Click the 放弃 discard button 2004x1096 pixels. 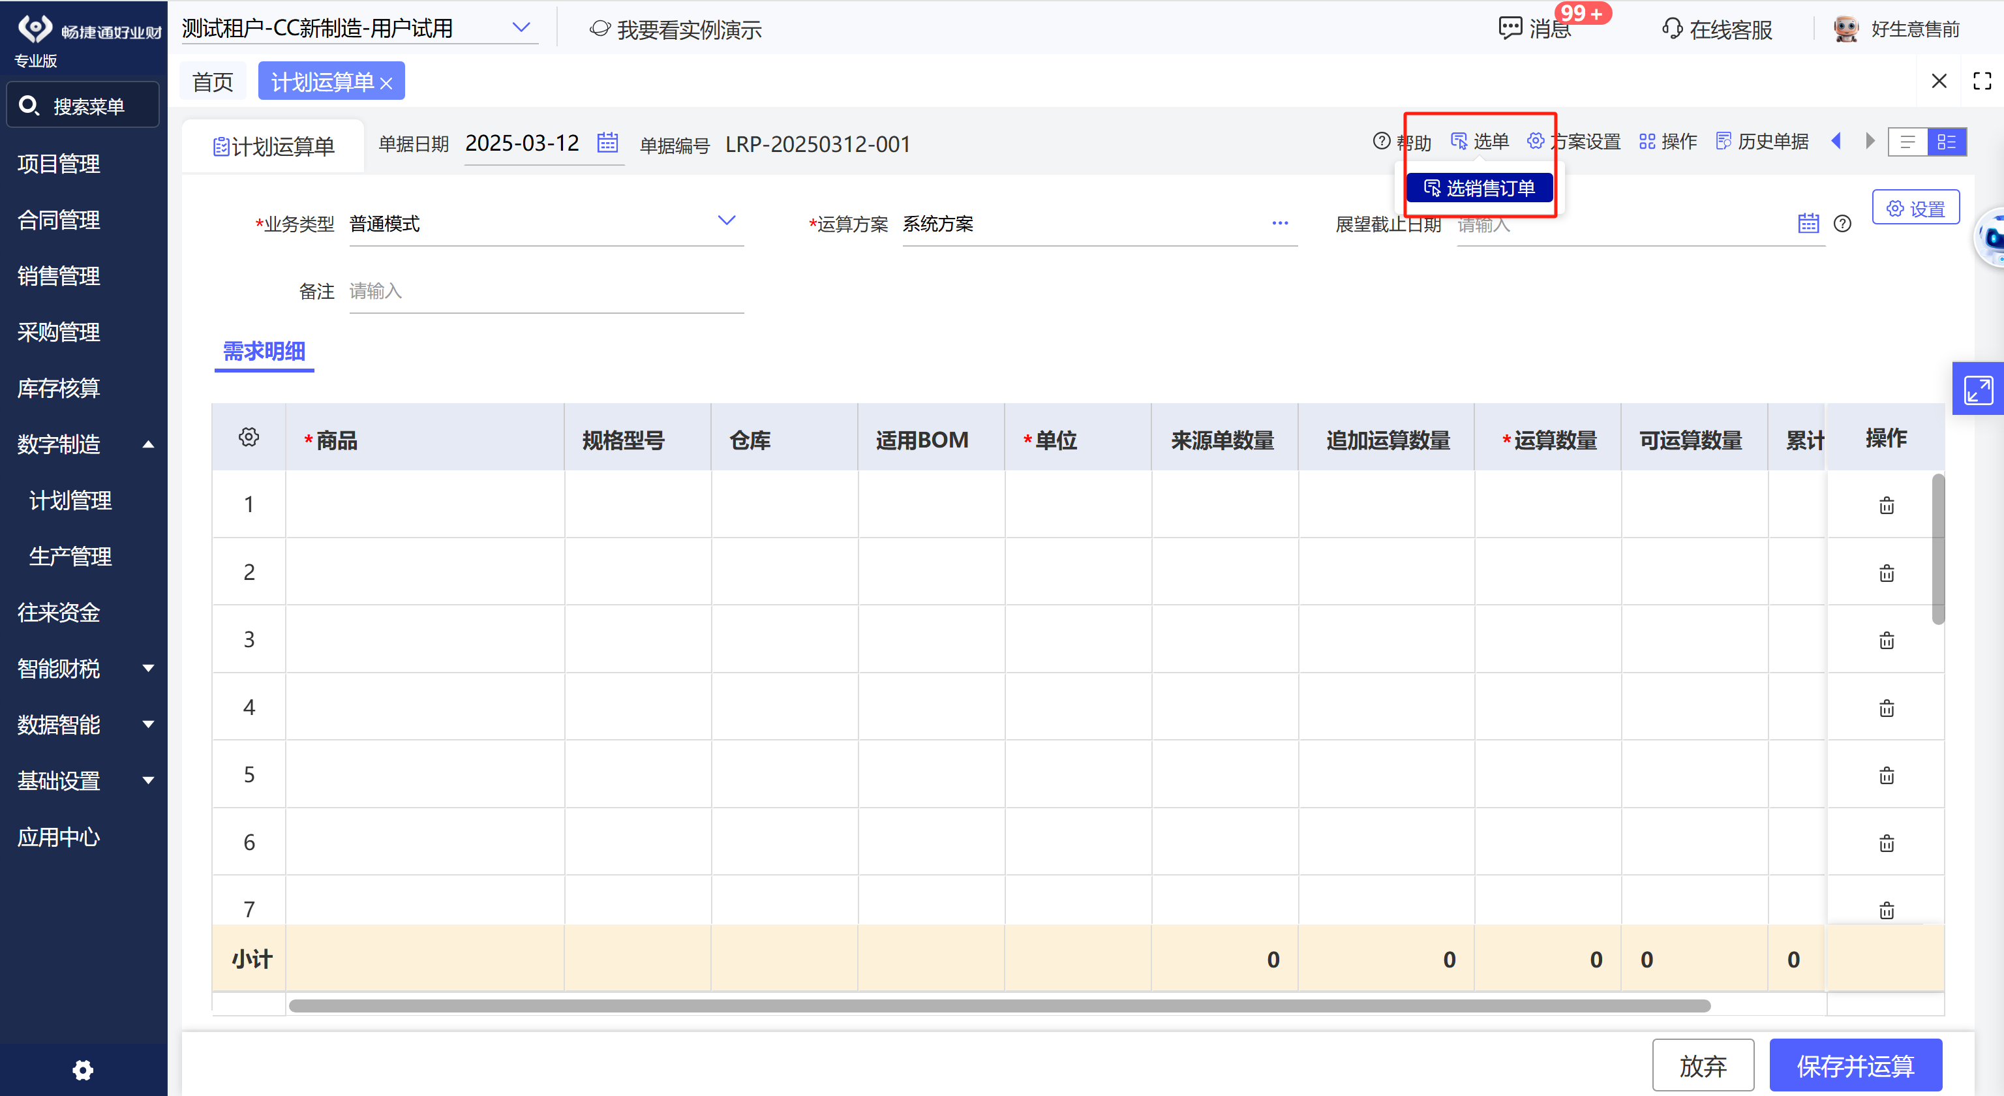click(1703, 1065)
